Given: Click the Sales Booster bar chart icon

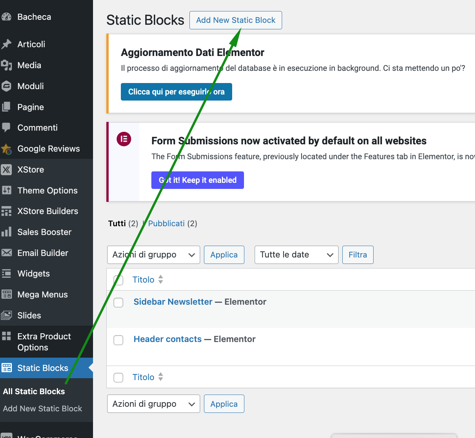Looking at the screenshot, I should [6, 232].
